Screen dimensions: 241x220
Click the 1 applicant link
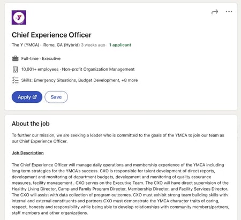[120, 45]
